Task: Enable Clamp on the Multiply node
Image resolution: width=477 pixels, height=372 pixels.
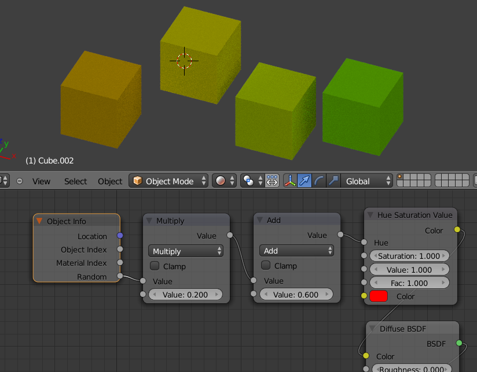Action: [154, 266]
